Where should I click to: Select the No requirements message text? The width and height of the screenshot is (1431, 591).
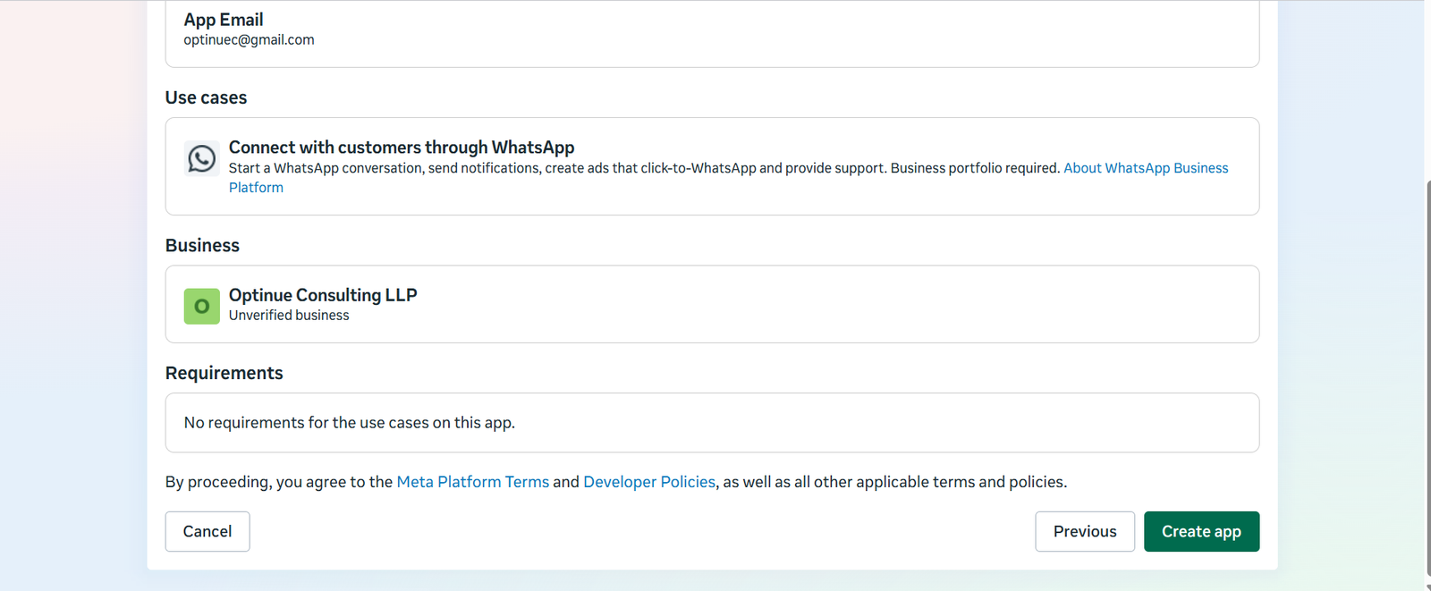pos(349,423)
